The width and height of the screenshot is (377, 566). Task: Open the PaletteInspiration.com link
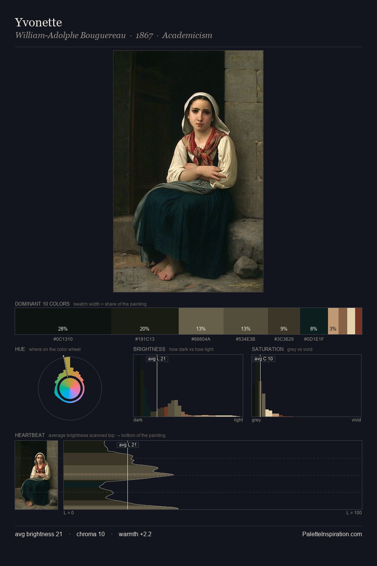tap(332, 534)
